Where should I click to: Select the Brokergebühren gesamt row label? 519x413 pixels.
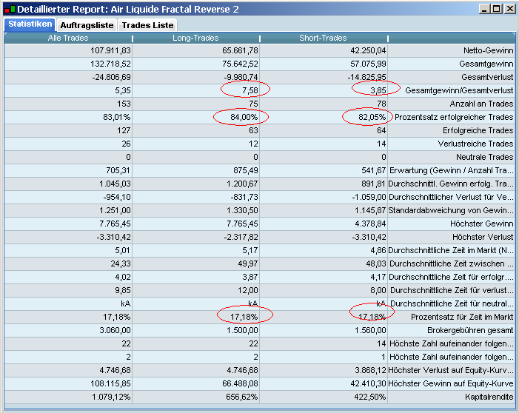click(x=469, y=330)
